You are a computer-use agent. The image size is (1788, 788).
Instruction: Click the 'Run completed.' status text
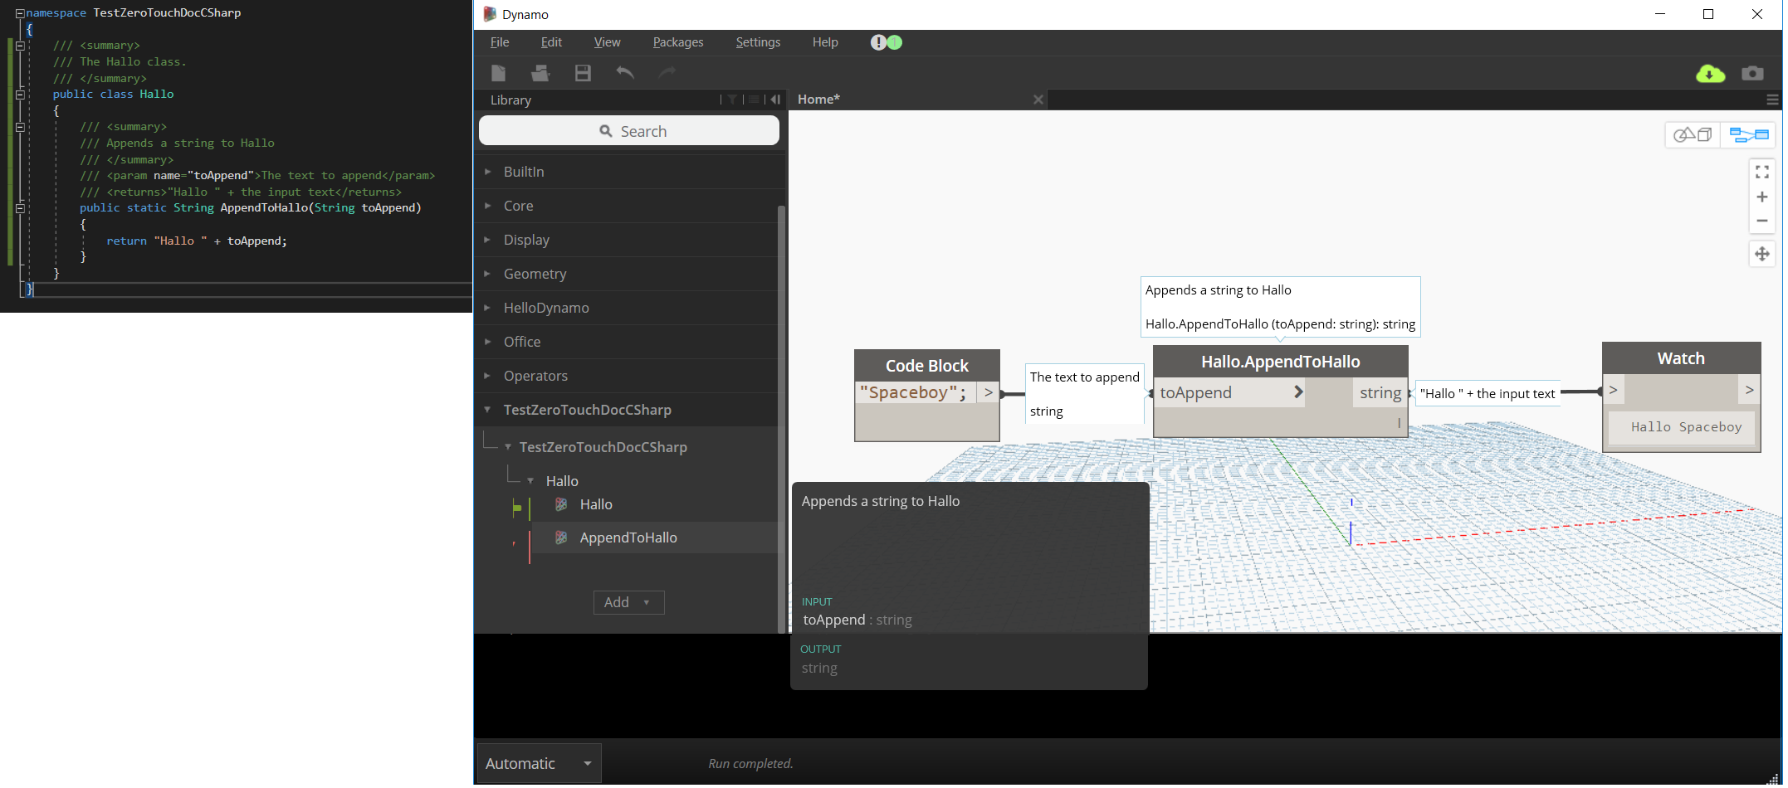[750, 764]
